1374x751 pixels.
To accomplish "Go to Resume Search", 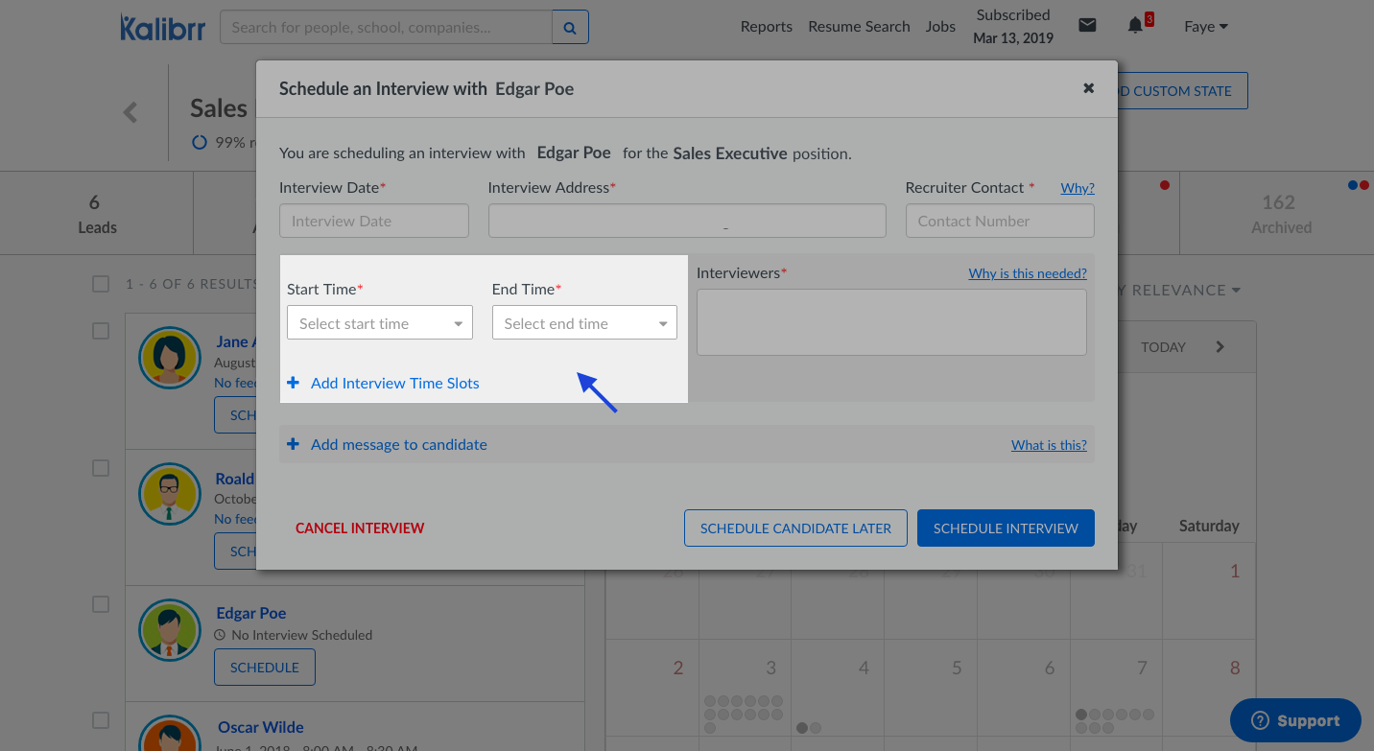I will click(859, 27).
